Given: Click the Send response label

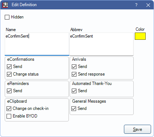Looking at the screenshot, I should 91,74.
